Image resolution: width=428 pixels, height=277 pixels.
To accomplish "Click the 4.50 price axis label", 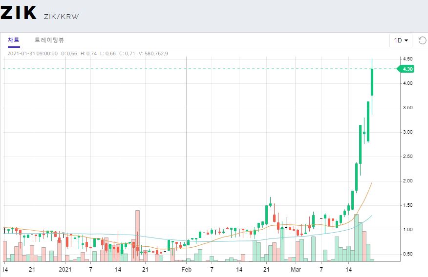I will pos(408,59).
